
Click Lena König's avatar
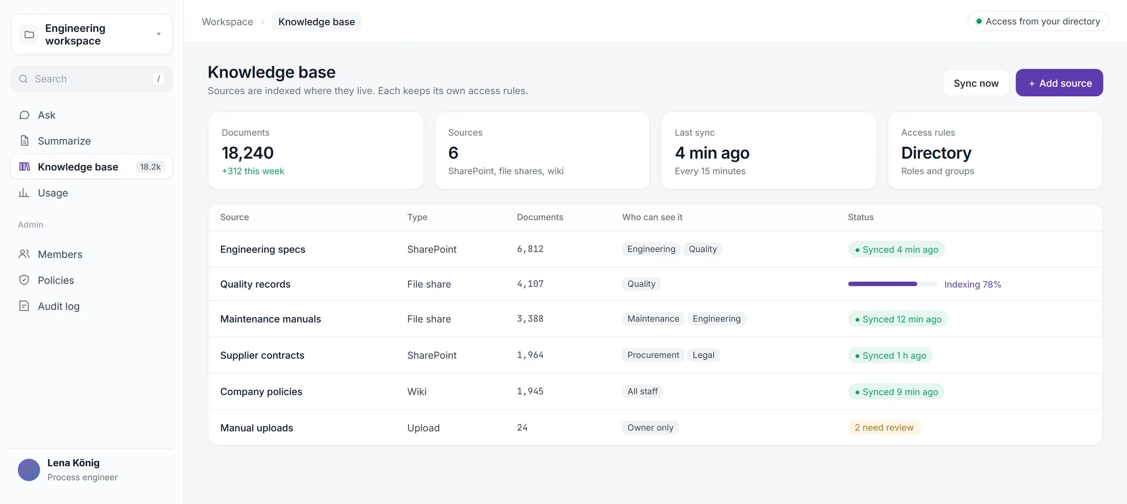coord(29,470)
